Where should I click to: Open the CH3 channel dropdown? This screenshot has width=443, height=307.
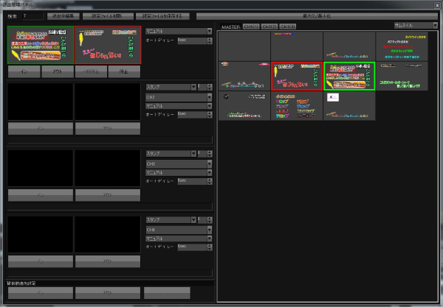[x=179, y=163]
